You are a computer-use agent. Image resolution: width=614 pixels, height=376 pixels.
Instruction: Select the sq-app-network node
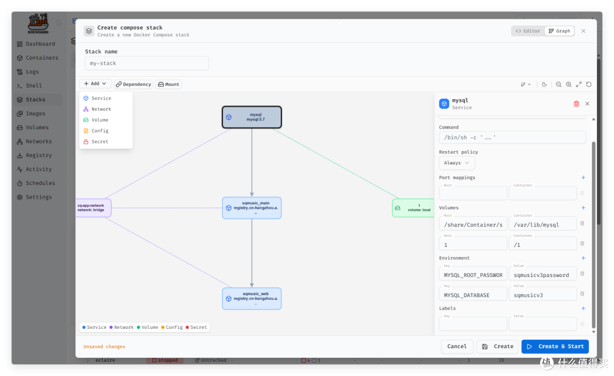(94, 208)
